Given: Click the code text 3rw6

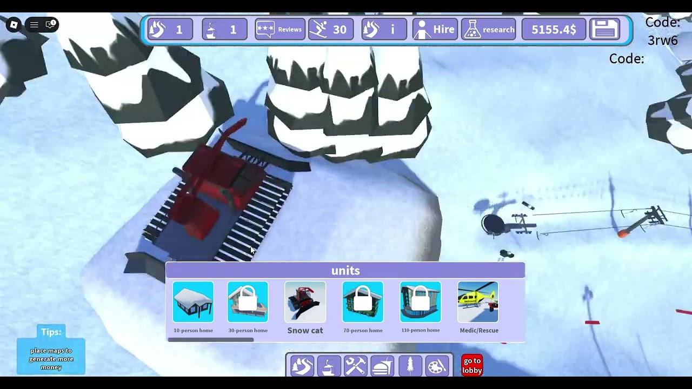Looking at the screenshot, I should tap(663, 41).
